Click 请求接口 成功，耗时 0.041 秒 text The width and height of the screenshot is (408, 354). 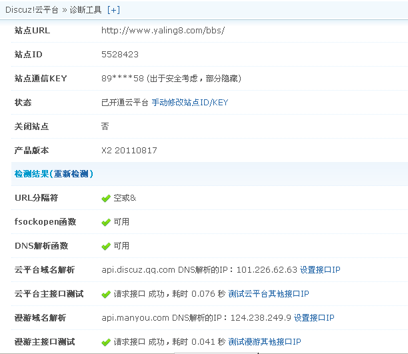pyautogui.click(x=169, y=342)
